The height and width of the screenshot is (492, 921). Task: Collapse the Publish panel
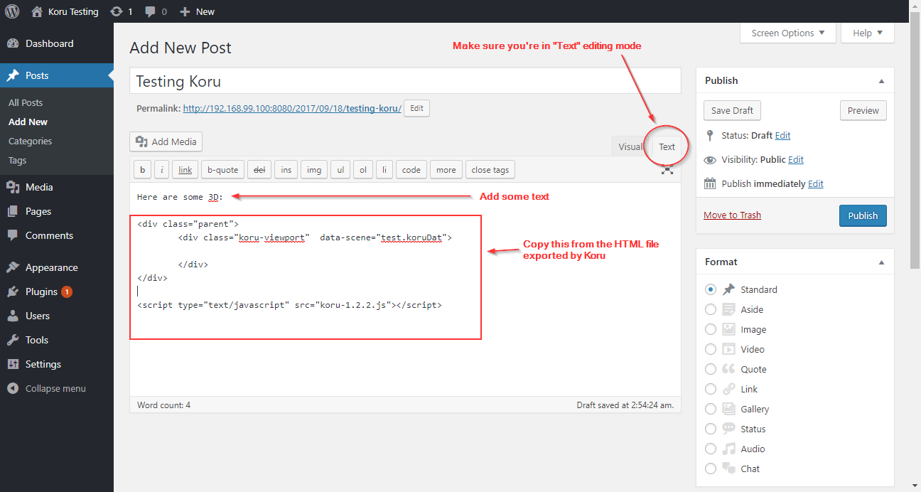pos(881,80)
